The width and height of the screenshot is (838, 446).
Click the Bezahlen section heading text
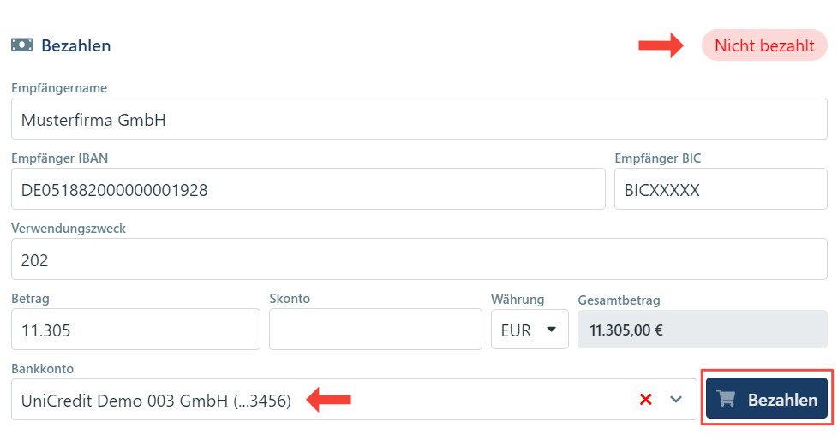coord(75,46)
